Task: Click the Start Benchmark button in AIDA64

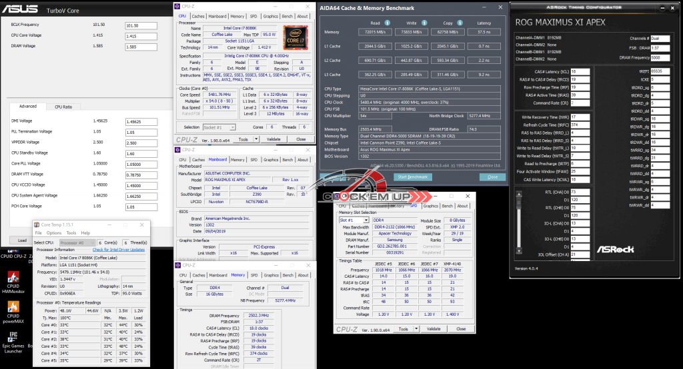Action: 412,177
